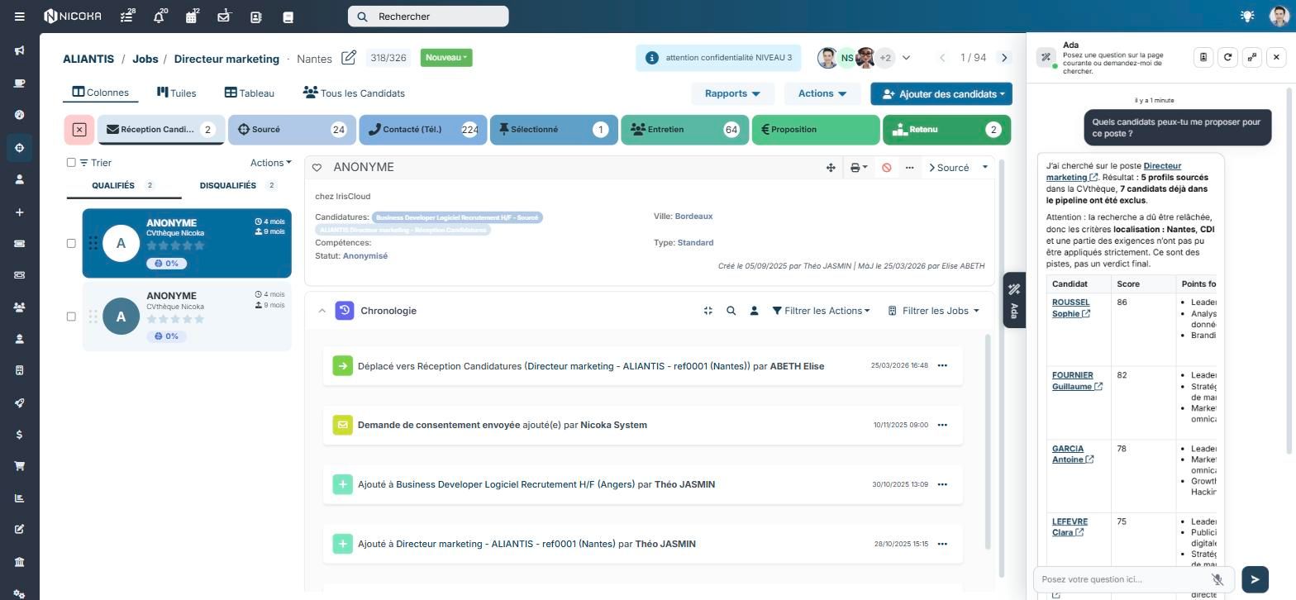Open the side Ada tab handle
The width and height of the screenshot is (1296, 600).
pyautogui.click(x=1014, y=300)
